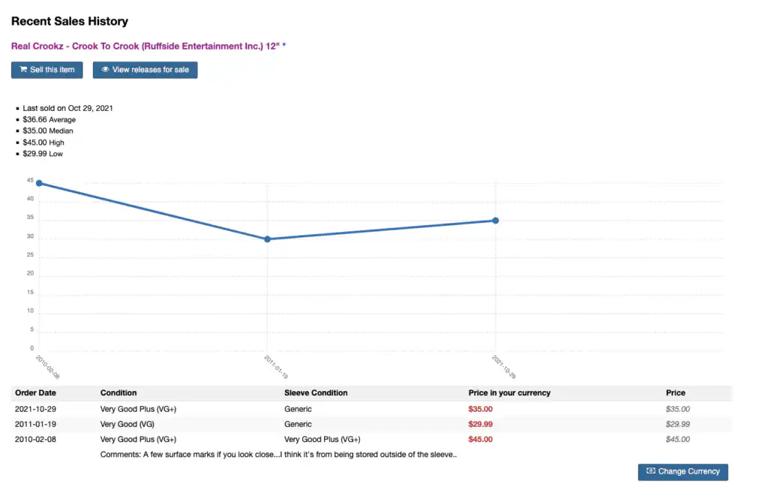Image resolution: width=768 pixels, height=493 pixels.
Task: Click the seller comments about surface marks
Action: point(277,454)
